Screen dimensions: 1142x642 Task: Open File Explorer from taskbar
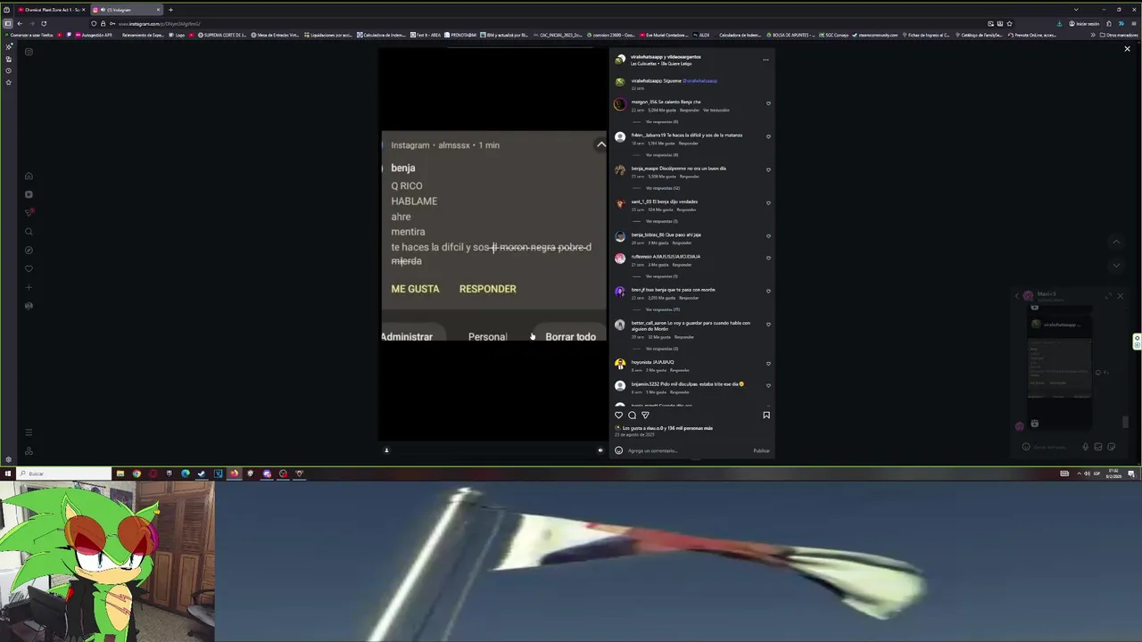120,473
